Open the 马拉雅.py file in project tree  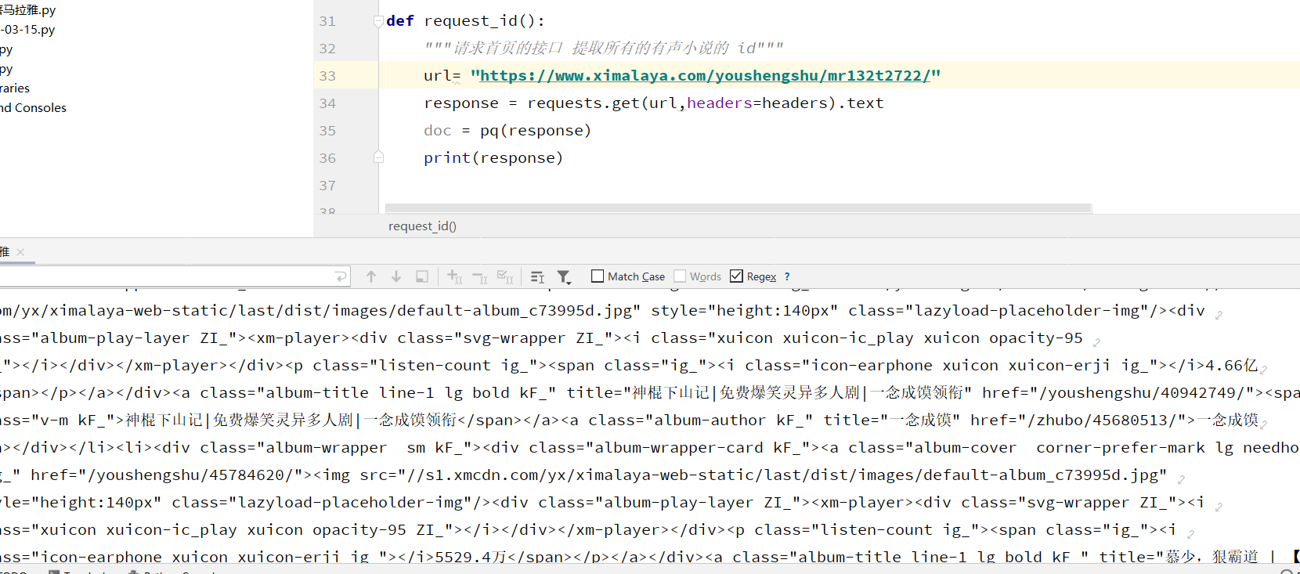point(27,10)
